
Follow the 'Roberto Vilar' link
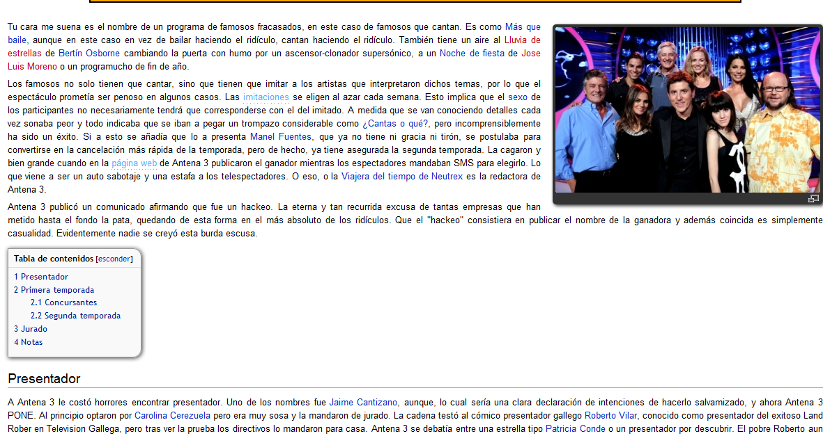point(610,415)
